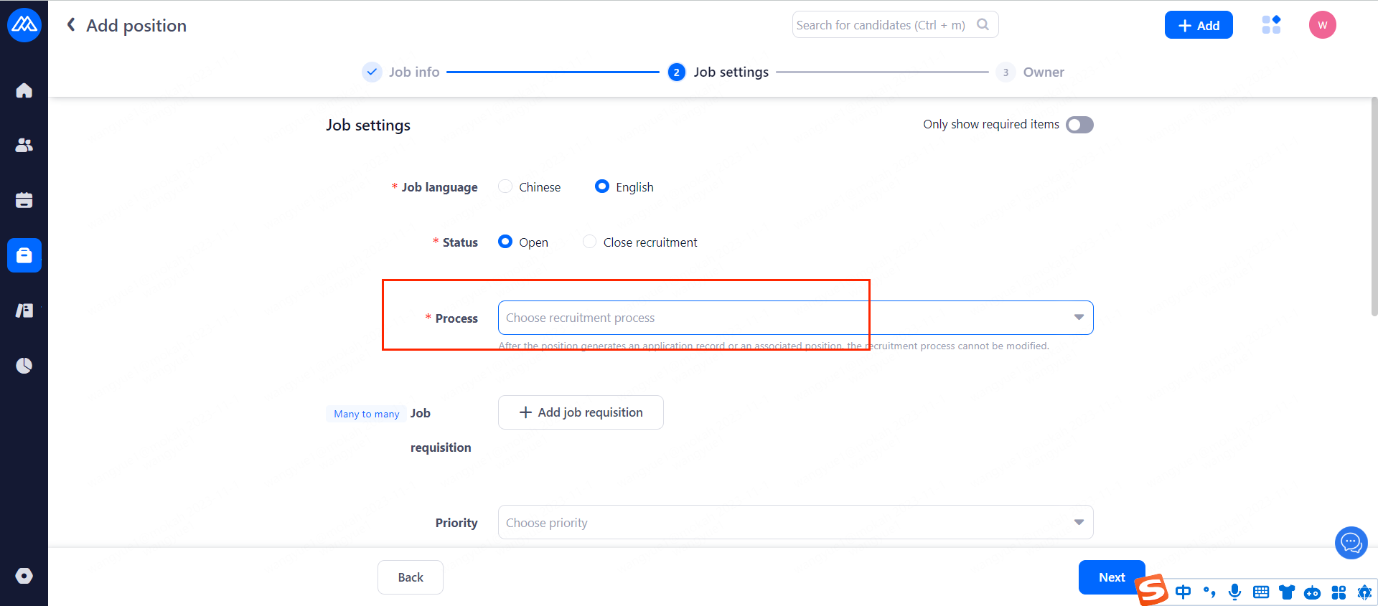Open the settings gear icon in sidebar

(x=24, y=576)
